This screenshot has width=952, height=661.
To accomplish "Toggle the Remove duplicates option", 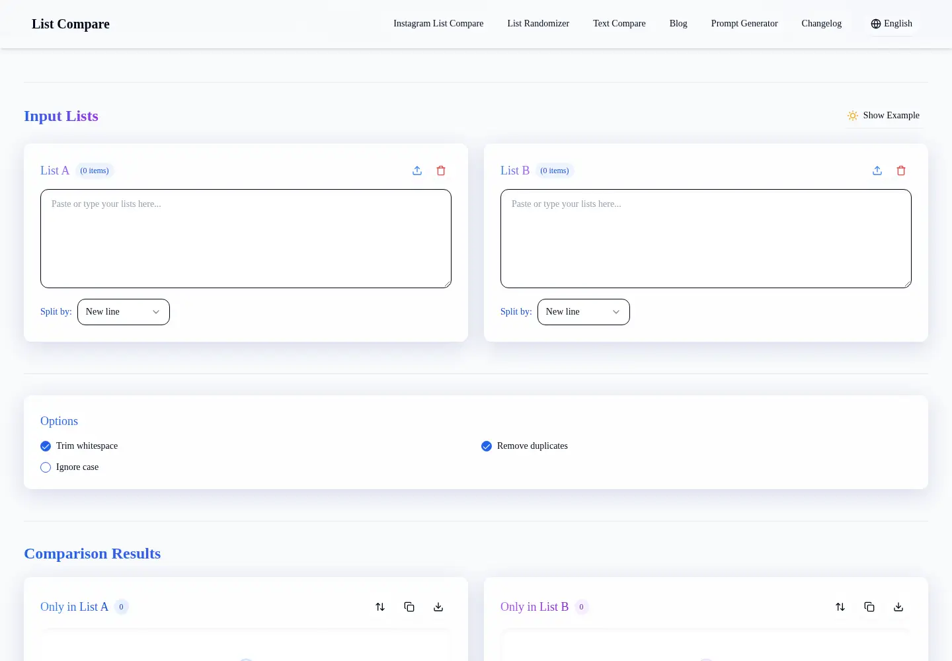I will click(487, 446).
